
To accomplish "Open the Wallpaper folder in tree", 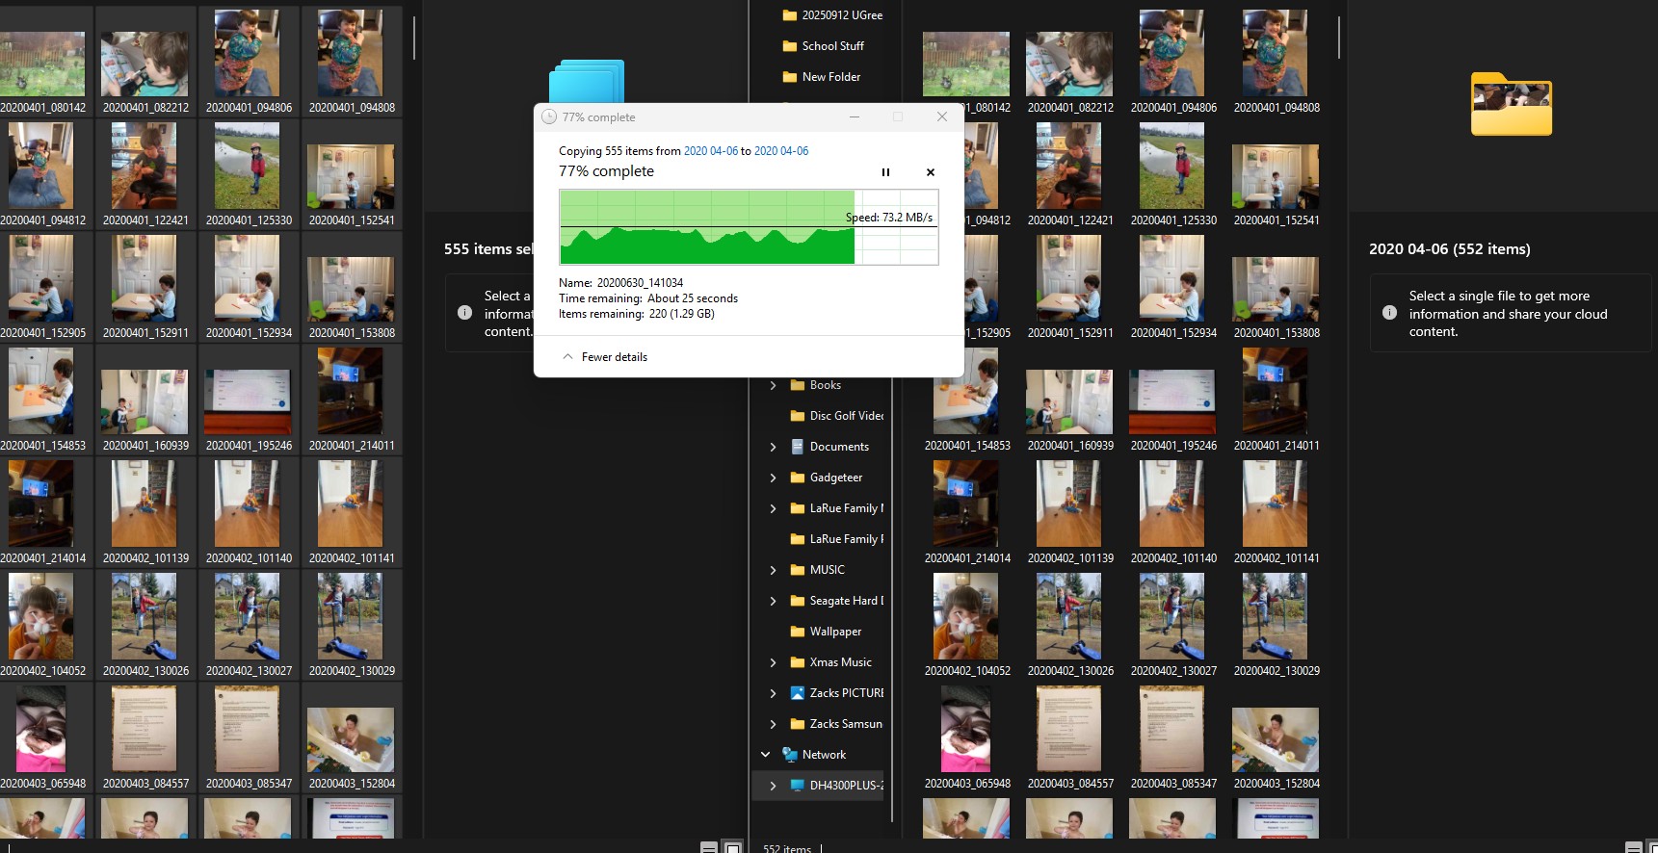I will coord(834,632).
